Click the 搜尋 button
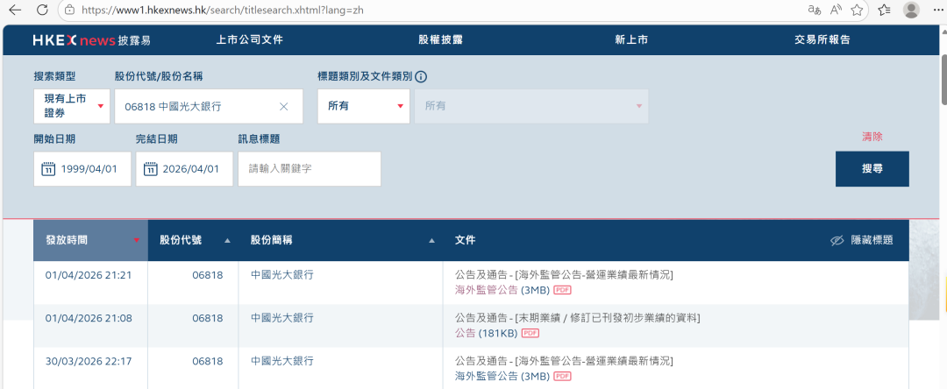The image size is (947, 389). click(872, 169)
